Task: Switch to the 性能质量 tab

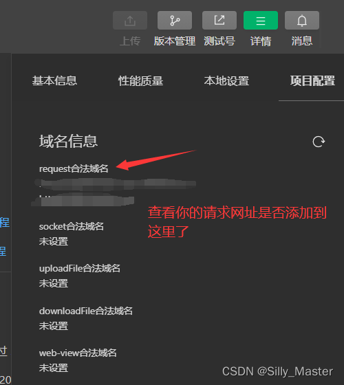Action: click(140, 81)
